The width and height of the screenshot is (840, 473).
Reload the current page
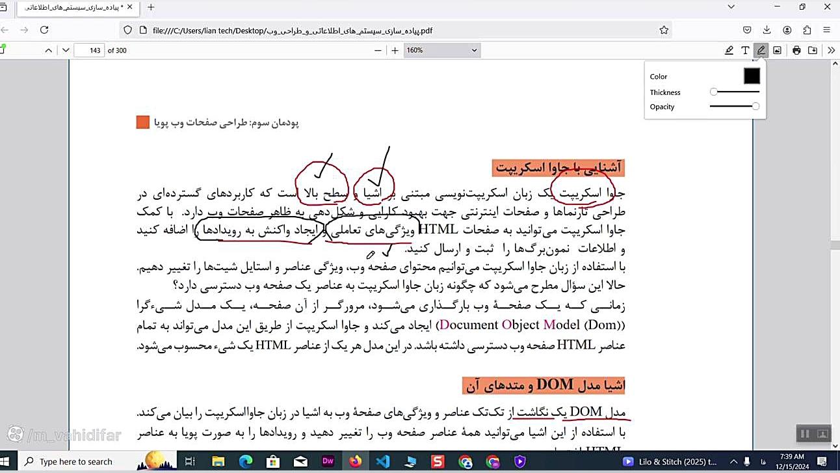pyautogui.click(x=44, y=30)
